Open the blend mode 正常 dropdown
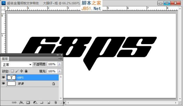Screen dimensions: 183x106 [x=17, y=65]
